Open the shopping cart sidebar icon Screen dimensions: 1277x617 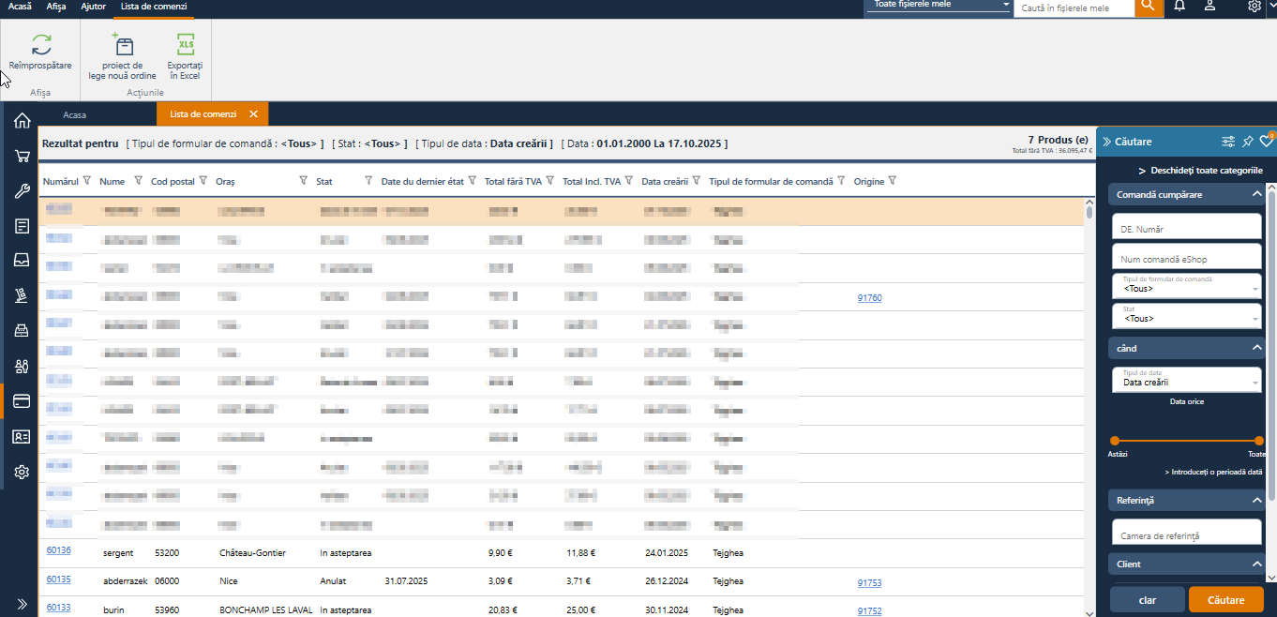22,157
